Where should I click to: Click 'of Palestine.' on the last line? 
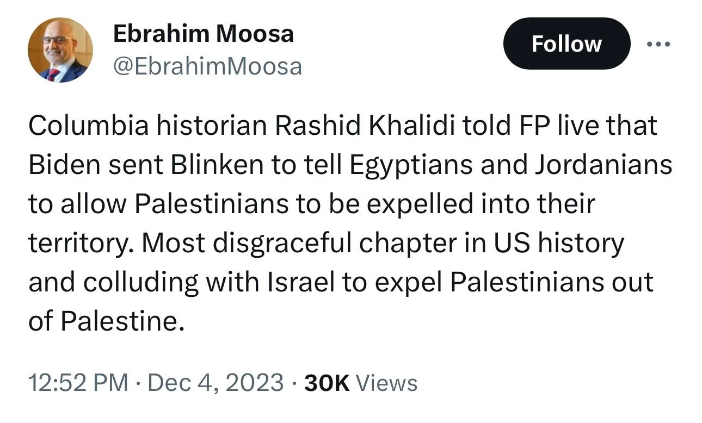(103, 321)
